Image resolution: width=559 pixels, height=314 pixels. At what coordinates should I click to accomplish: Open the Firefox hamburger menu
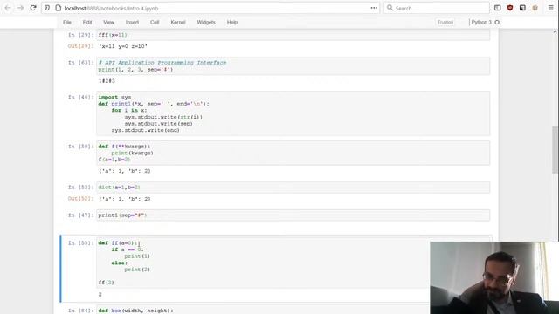click(x=550, y=8)
